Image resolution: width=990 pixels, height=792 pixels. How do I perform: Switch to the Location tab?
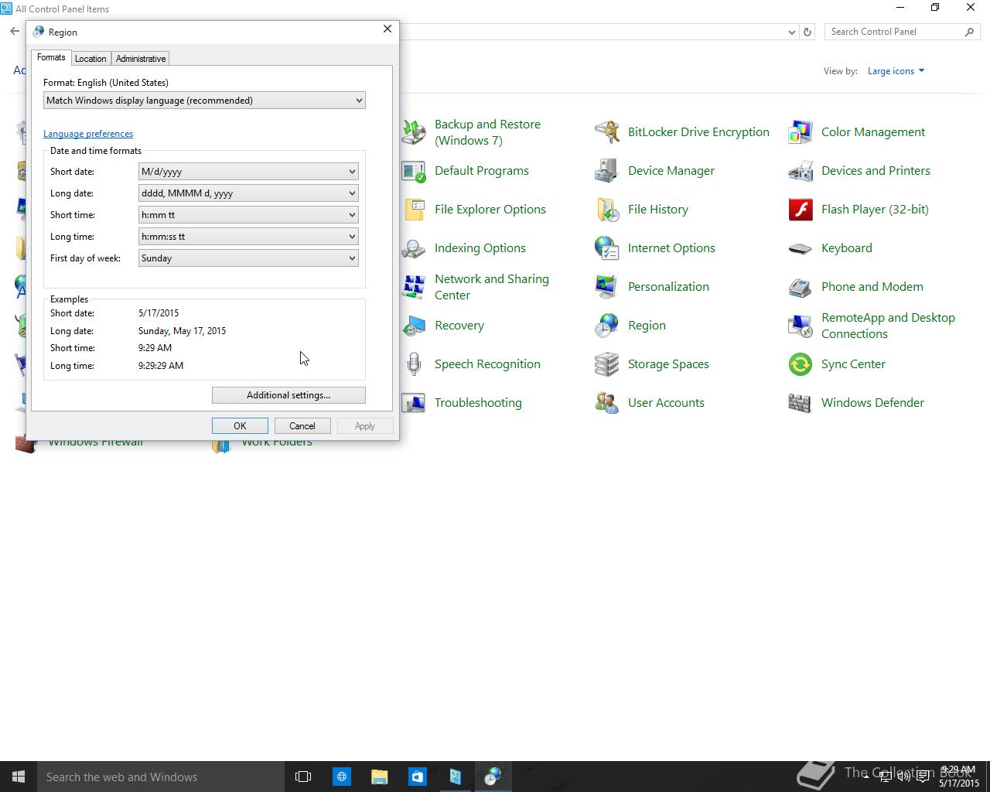(x=90, y=59)
